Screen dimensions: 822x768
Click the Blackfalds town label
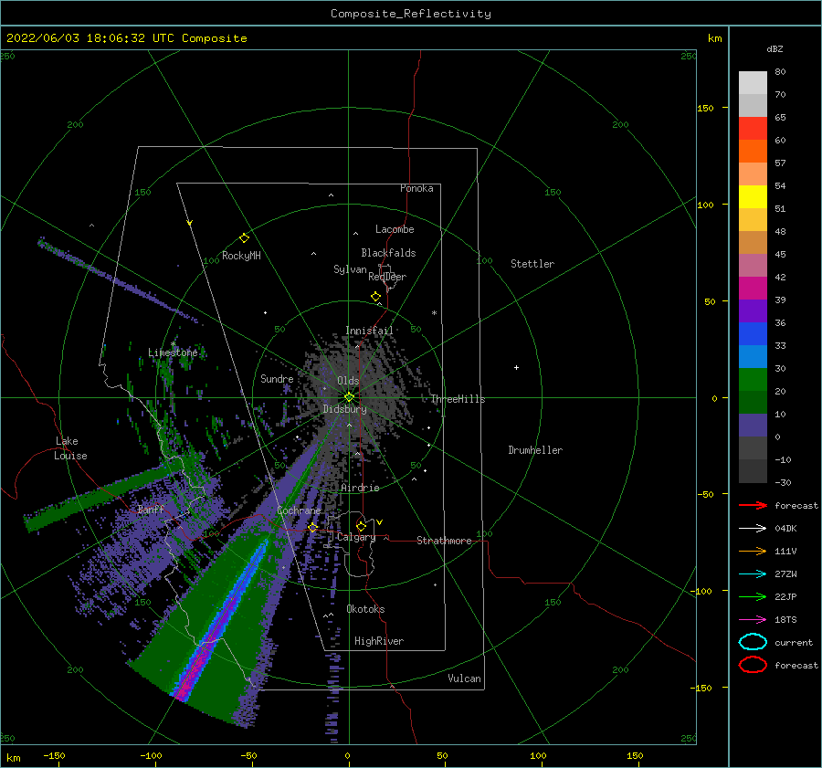[x=388, y=253]
